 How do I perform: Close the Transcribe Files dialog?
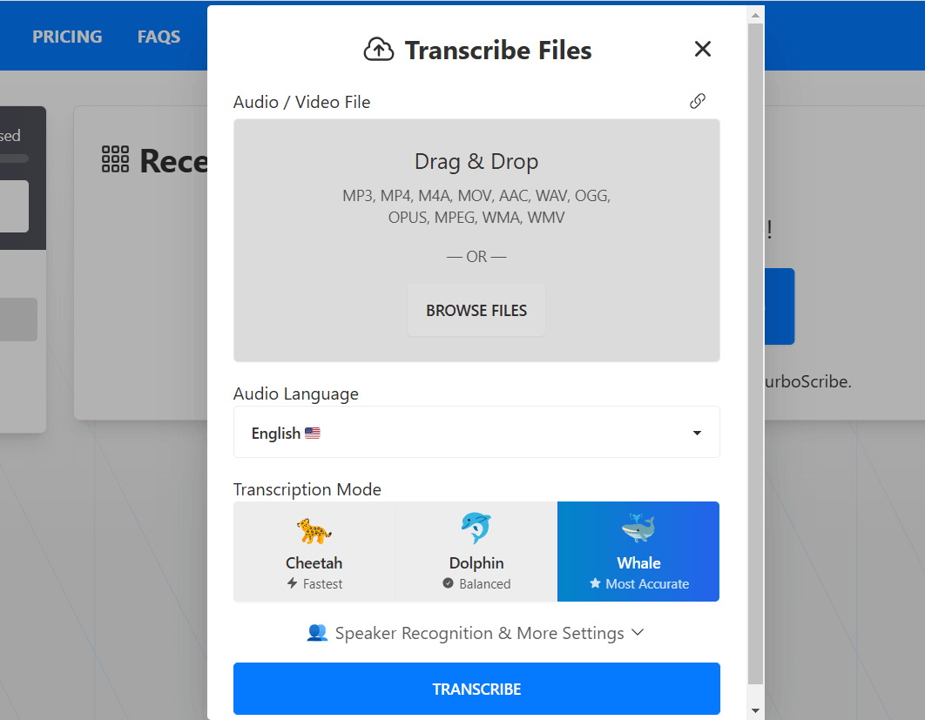[702, 50]
